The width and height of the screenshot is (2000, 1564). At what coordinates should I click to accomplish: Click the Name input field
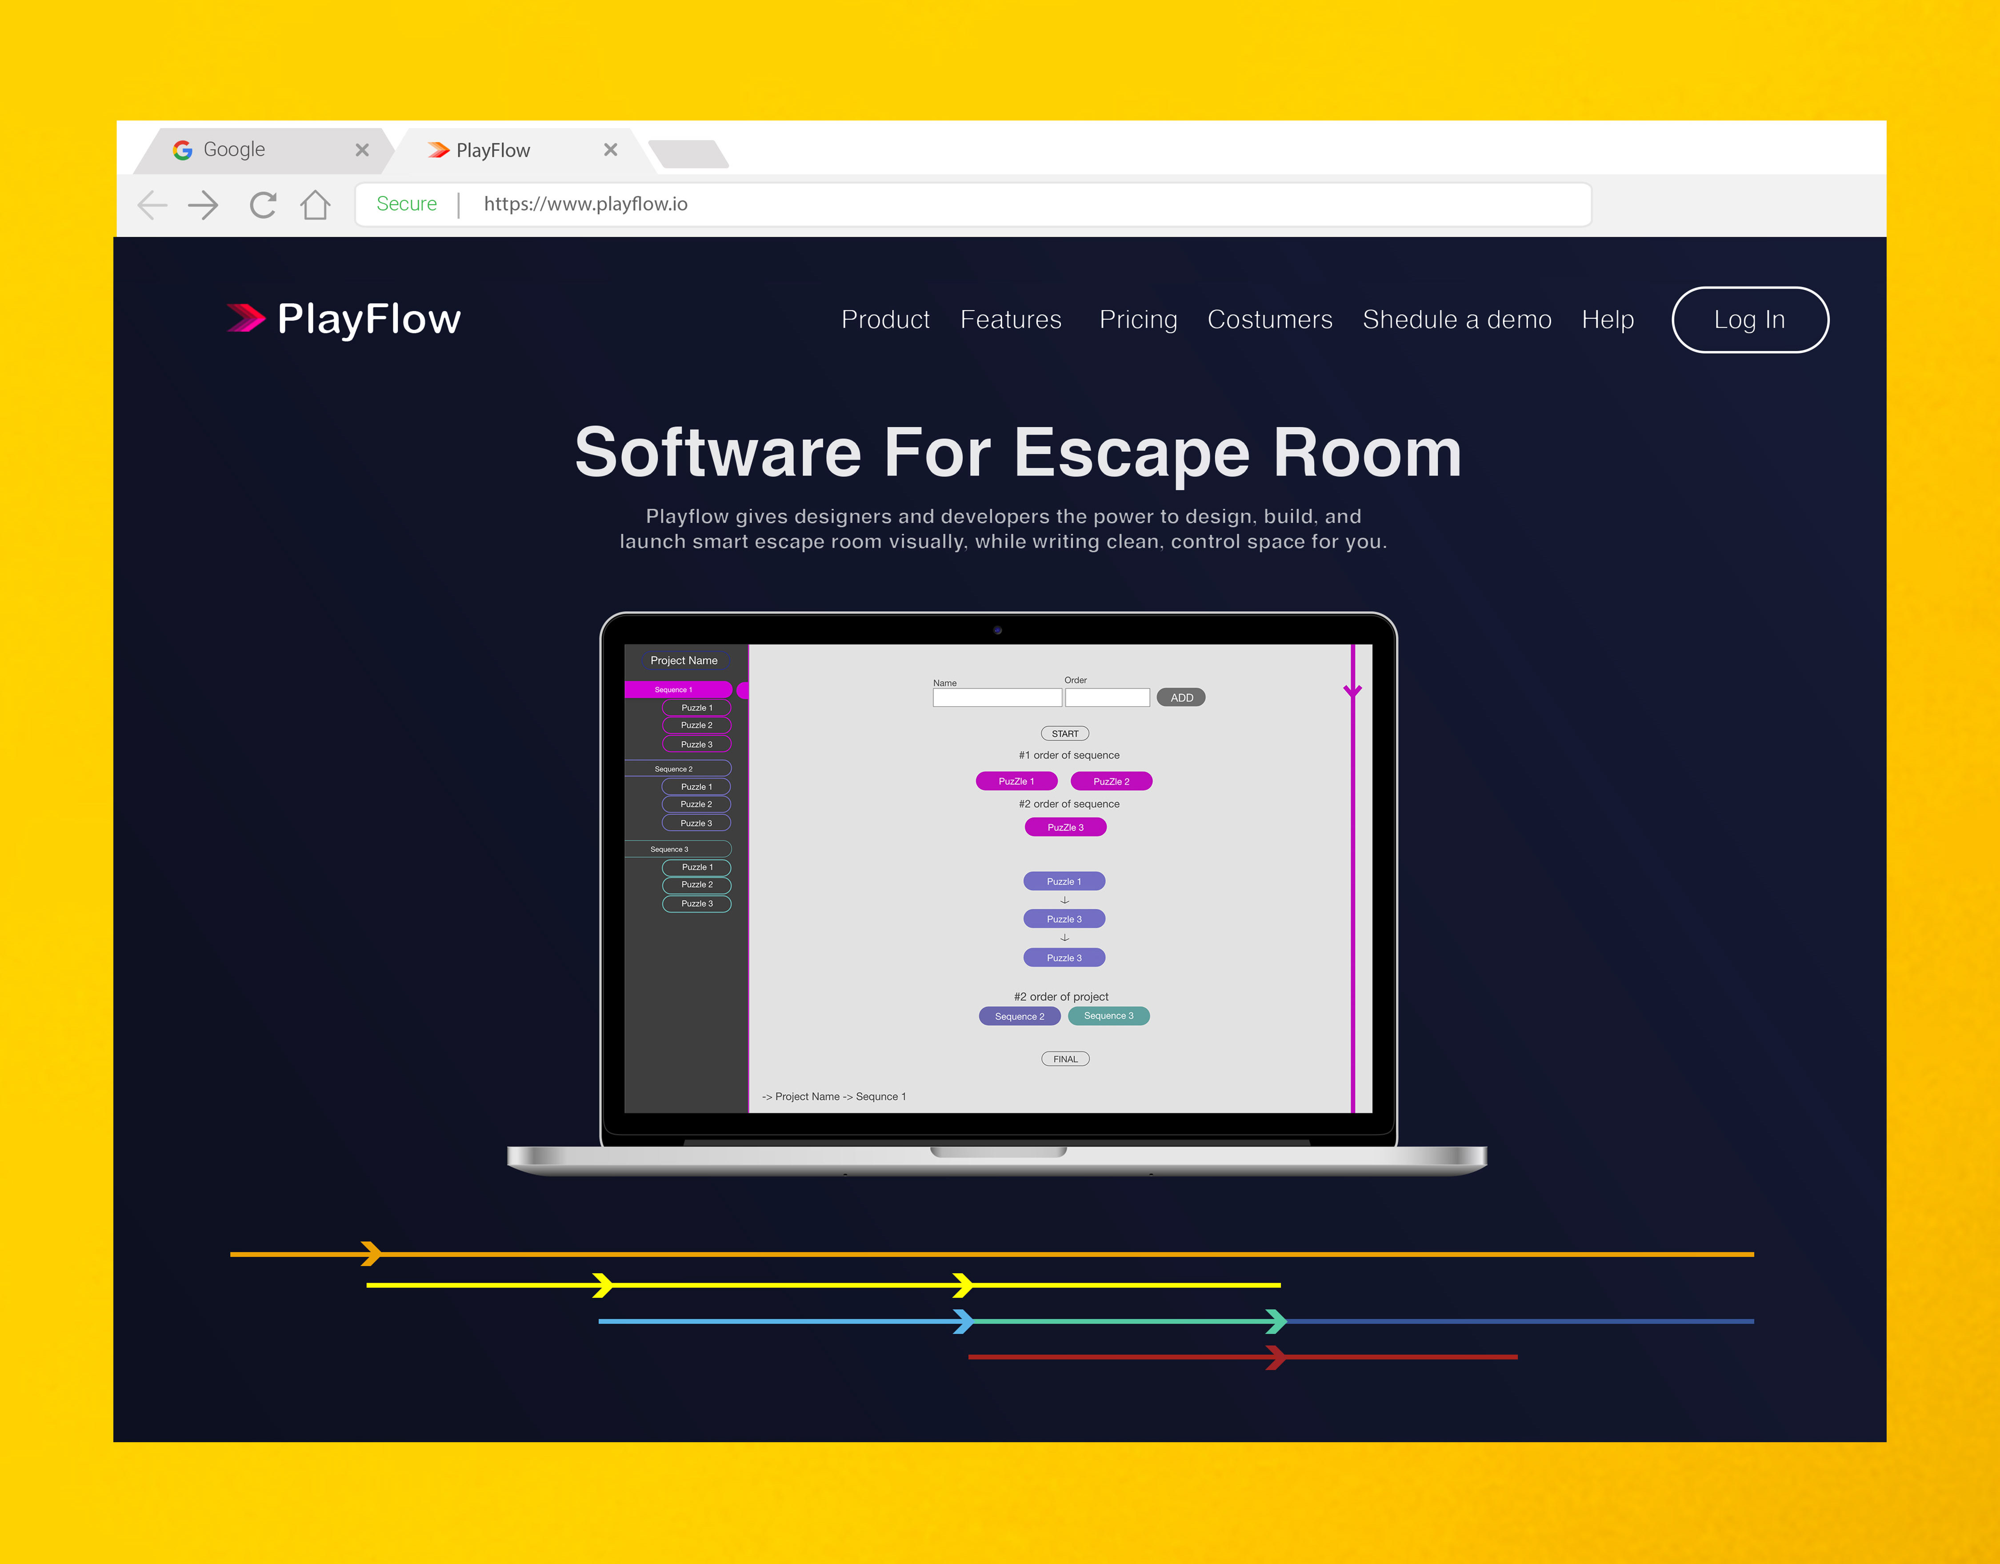coord(997,698)
